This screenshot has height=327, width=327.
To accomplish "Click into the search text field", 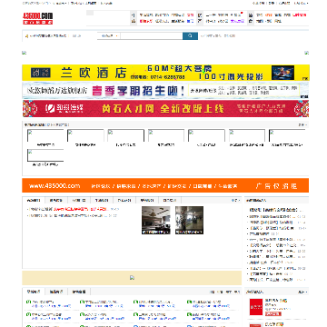I will click(152, 35).
